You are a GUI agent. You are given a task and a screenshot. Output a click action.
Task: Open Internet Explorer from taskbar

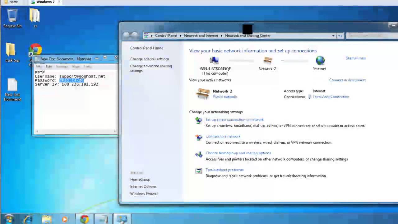28,219
